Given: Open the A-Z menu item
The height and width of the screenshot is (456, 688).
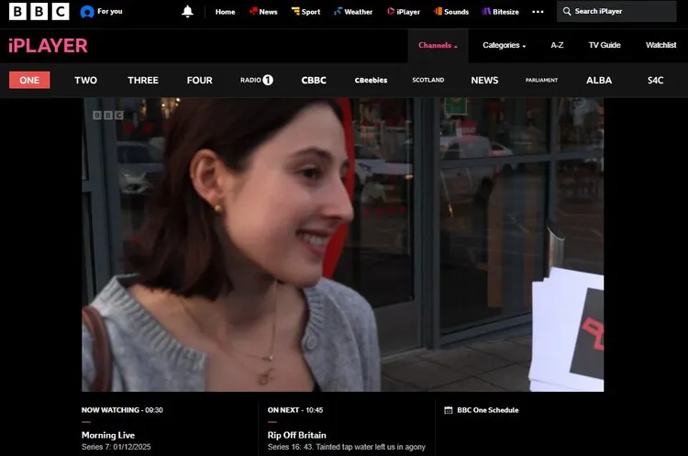Looking at the screenshot, I should [x=557, y=45].
